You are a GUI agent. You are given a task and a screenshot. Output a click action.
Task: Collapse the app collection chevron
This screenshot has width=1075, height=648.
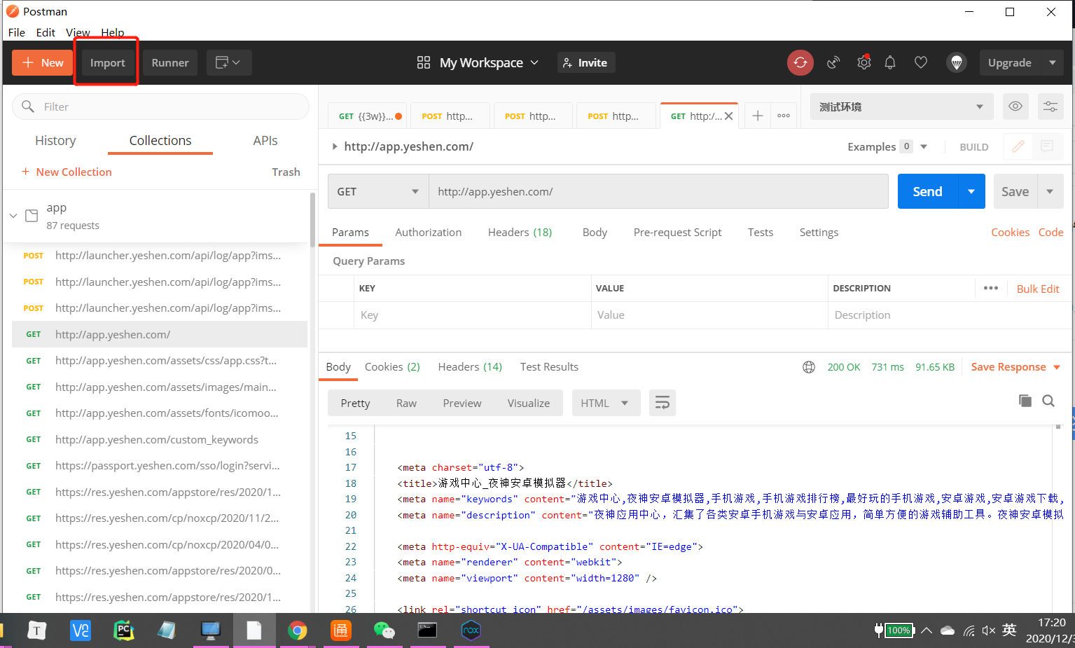[x=13, y=216]
